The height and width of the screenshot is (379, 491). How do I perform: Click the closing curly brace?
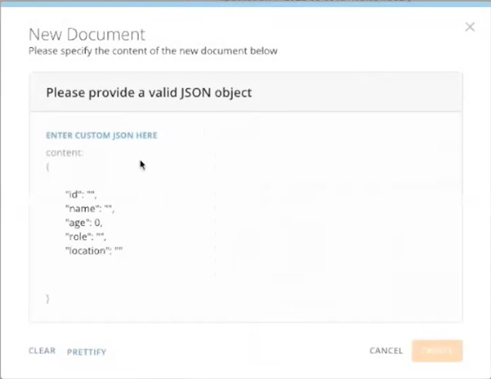click(x=48, y=297)
